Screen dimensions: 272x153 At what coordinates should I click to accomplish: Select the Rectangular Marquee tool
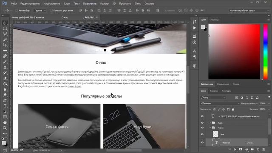[x=5, y=28]
